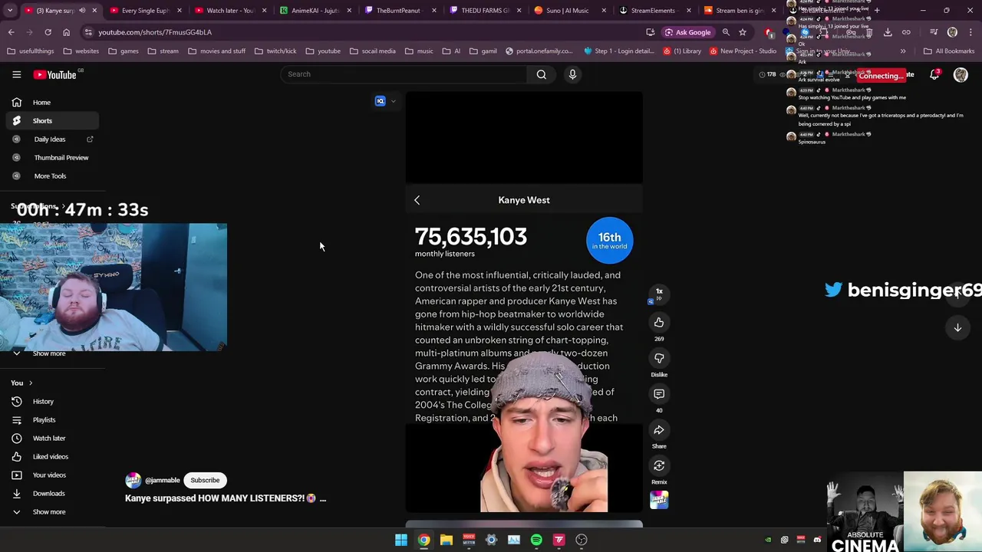Open the @jammable channel link

[x=162, y=480]
